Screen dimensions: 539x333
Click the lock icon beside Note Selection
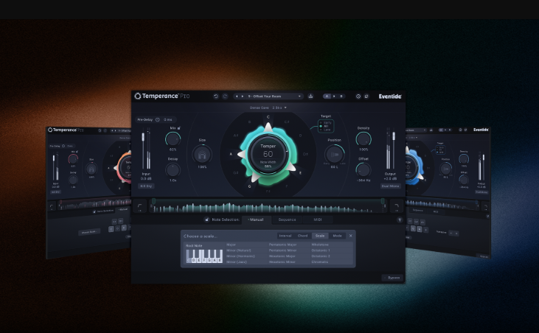[x=206, y=220]
